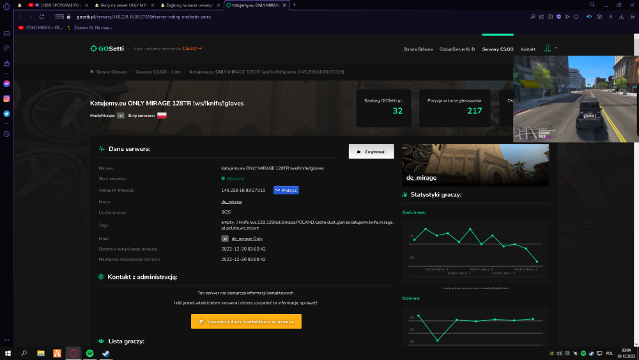Switch to Zagłosuj na nasze serwery tab
Viewport: 639px width, 360px height.
[x=190, y=5]
